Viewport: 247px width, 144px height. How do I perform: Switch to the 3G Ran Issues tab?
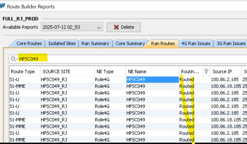coord(231,43)
